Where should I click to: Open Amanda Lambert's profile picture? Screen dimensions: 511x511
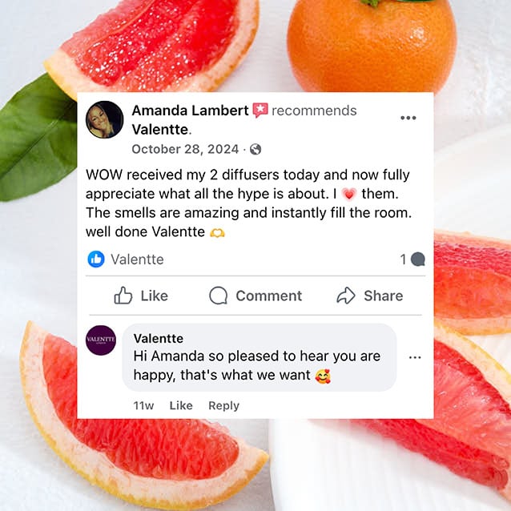tap(105, 119)
